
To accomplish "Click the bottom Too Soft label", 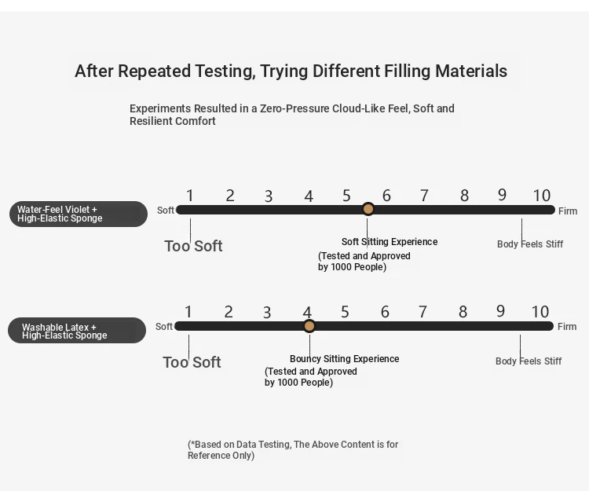I will click(192, 362).
